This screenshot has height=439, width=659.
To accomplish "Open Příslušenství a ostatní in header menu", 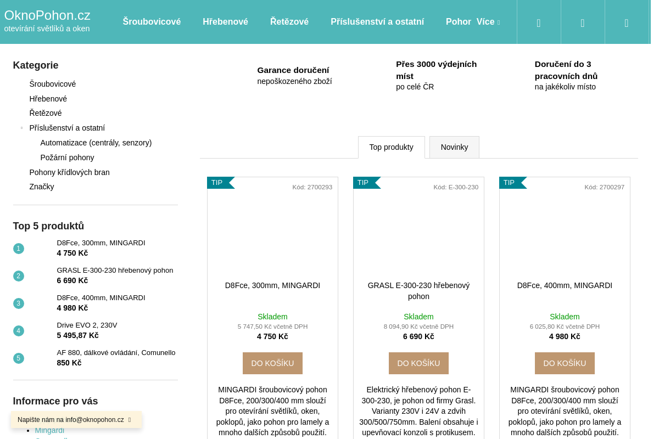I will point(377,22).
